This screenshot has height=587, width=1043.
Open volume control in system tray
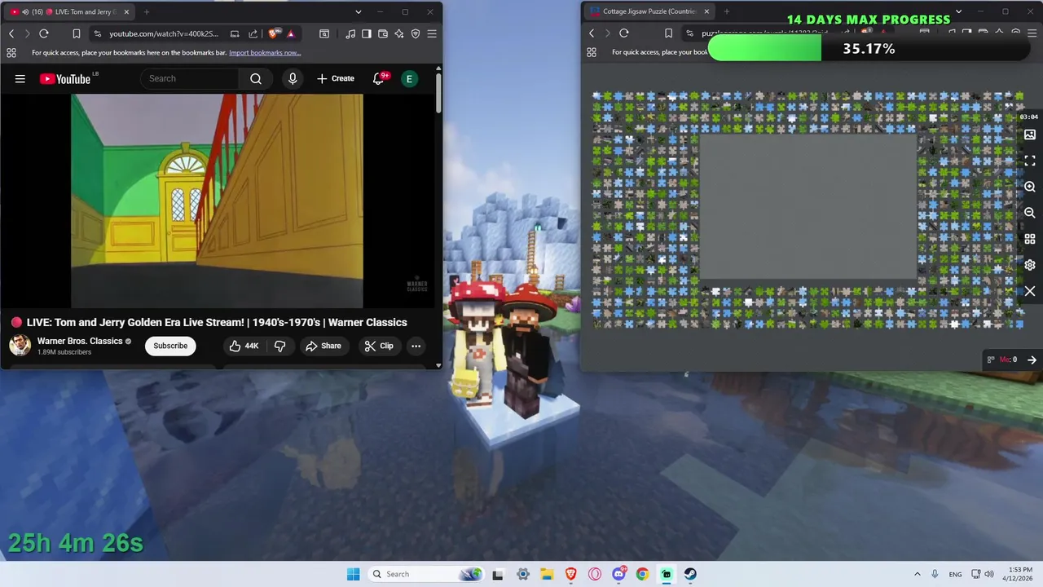pyautogui.click(x=989, y=574)
